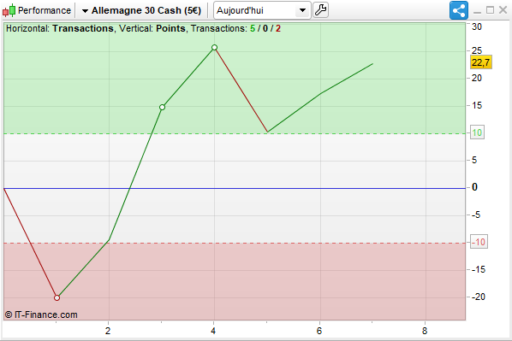The image size is (512, 341).
Task: Select the green 10 threshold level label
Action: click(x=477, y=132)
